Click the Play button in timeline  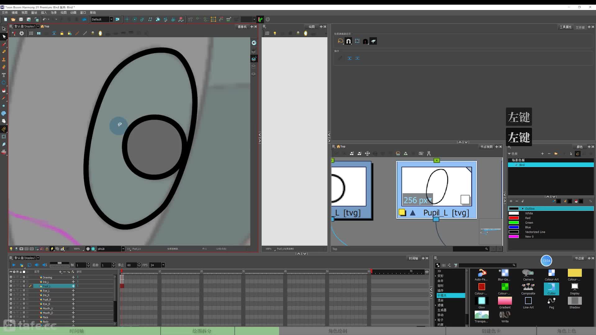(x=14, y=265)
